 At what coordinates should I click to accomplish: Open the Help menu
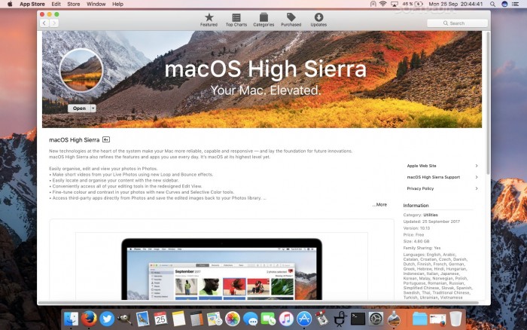(x=117, y=4)
